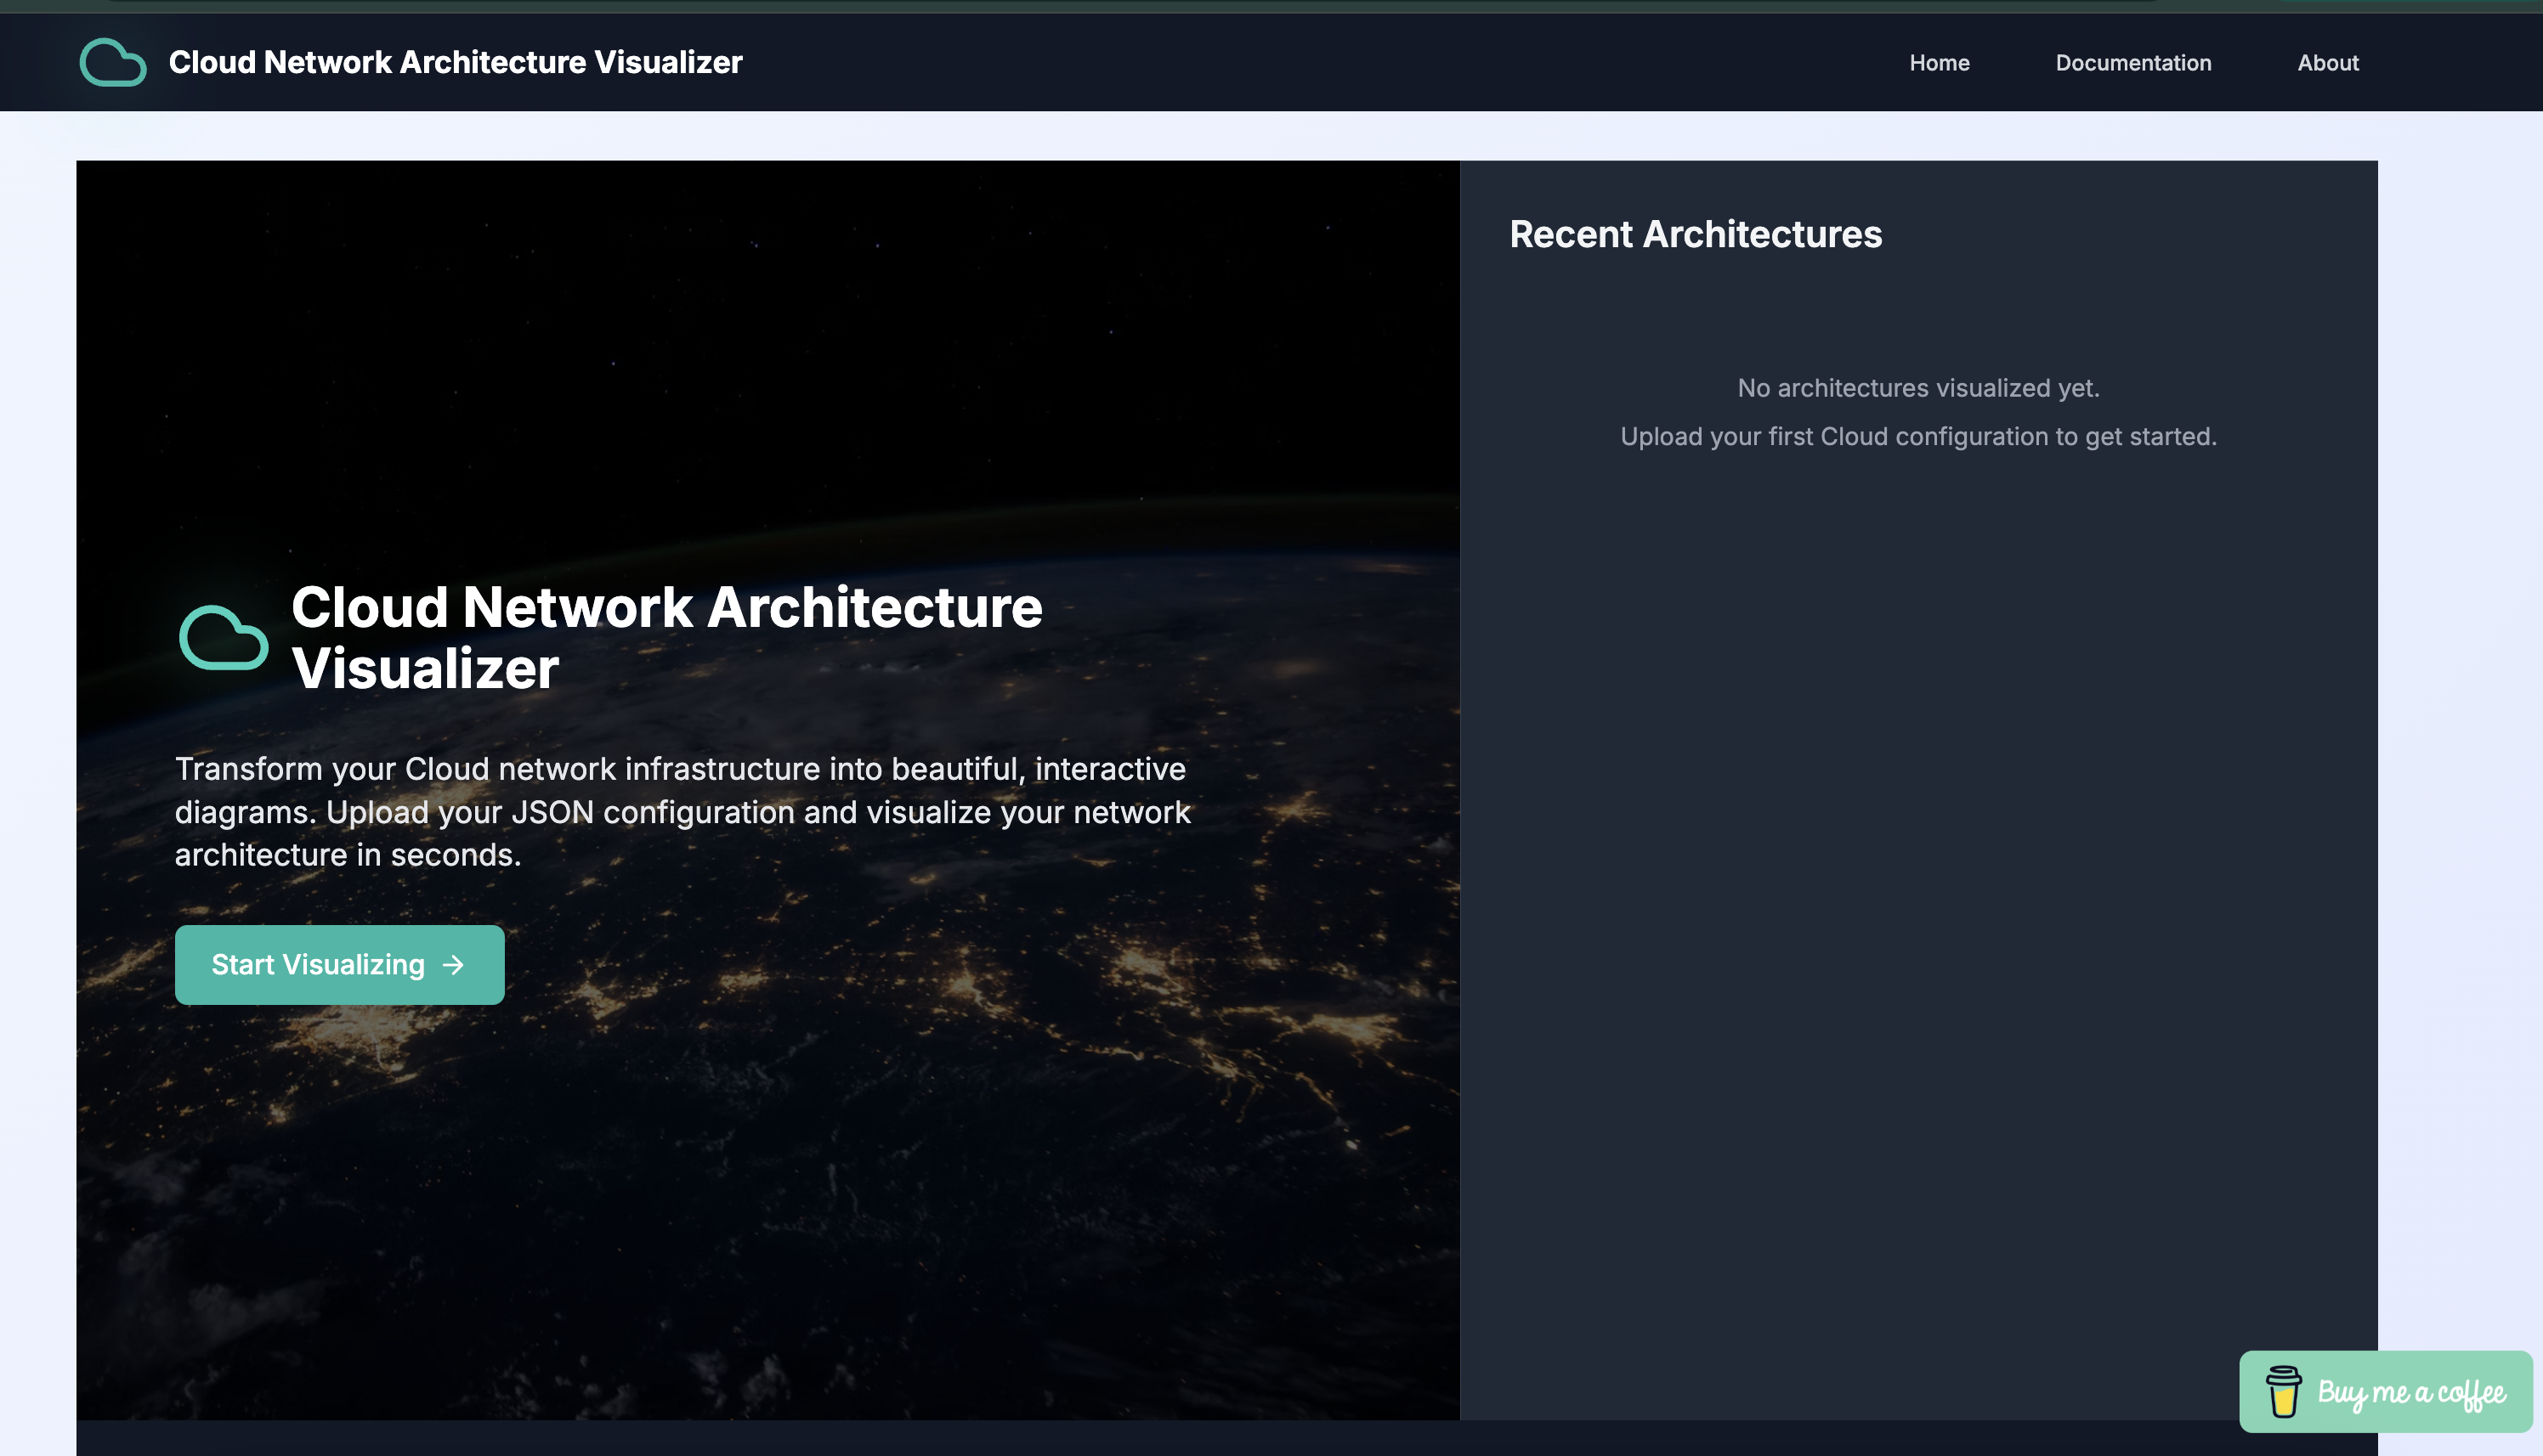Select the Recent Architectures heading
This screenshot has height=1456, width=2543.
coord(1695,234)
